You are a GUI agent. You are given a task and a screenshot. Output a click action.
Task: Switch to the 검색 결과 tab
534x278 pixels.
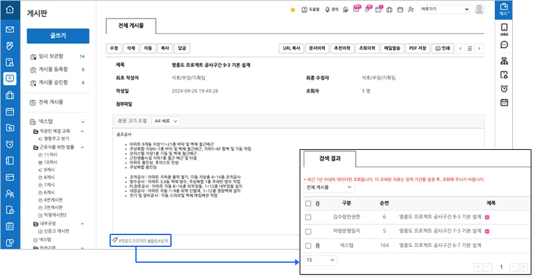click(x=327, y=160)
